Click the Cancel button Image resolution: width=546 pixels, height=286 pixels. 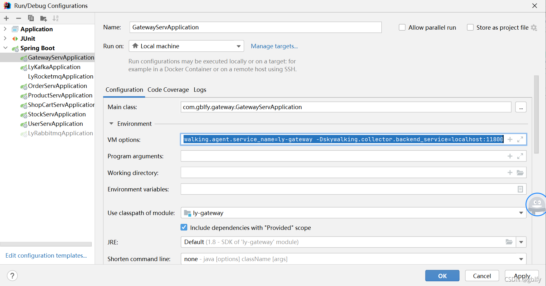(x=482, y=276)
